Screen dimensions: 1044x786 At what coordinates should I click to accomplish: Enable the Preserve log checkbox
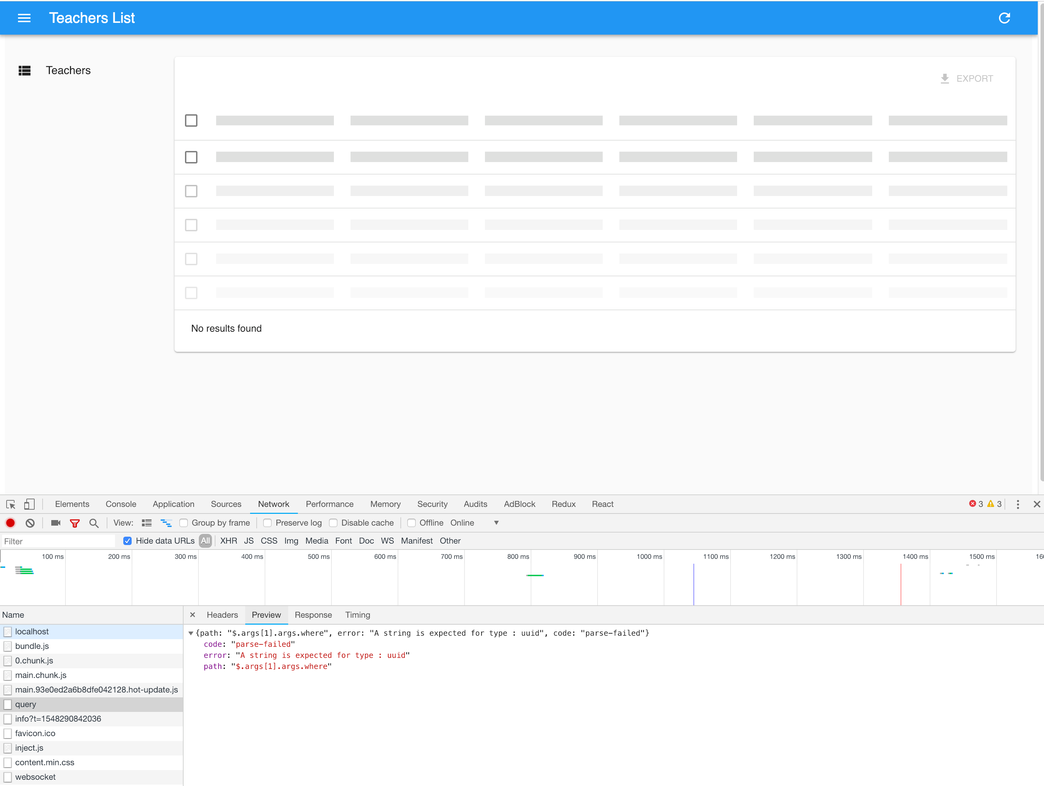click(268, 523)
